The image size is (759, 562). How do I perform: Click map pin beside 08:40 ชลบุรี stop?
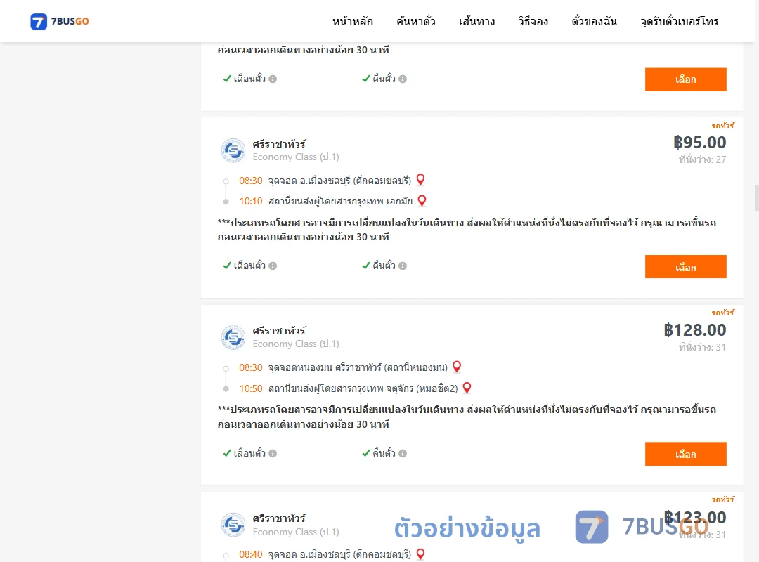point(421,554)
